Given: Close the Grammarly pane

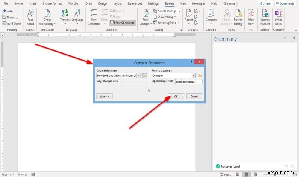Looking at the screenshot, I should pos(294,38).
